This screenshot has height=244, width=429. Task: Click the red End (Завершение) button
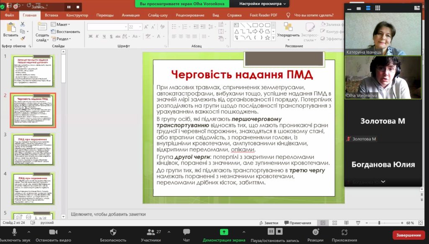(x=408, y=235)
